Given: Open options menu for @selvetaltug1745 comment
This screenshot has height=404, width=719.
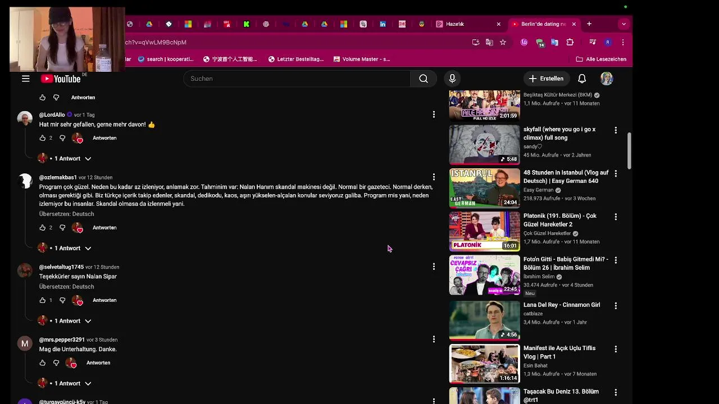Looking at the screenshot, I should 434,267.
